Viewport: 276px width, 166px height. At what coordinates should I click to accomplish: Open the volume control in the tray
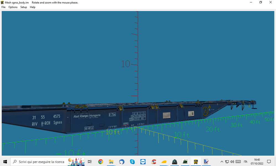(x=232, y=162)
